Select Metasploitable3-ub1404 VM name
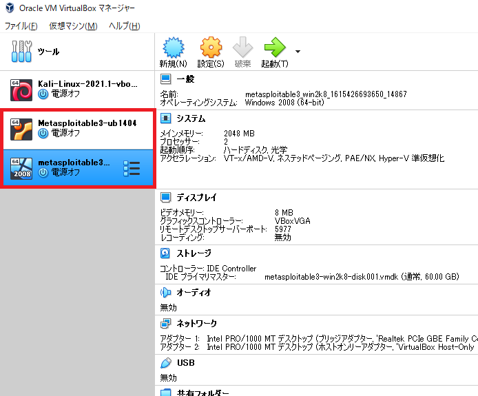The width and height of the screenshot is (478, 396). coord(87,123)
